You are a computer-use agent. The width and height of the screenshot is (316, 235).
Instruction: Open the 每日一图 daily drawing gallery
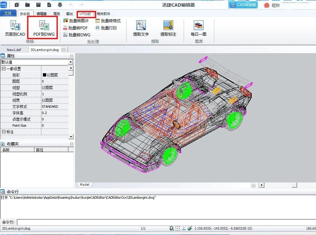[x=198, y=26]
